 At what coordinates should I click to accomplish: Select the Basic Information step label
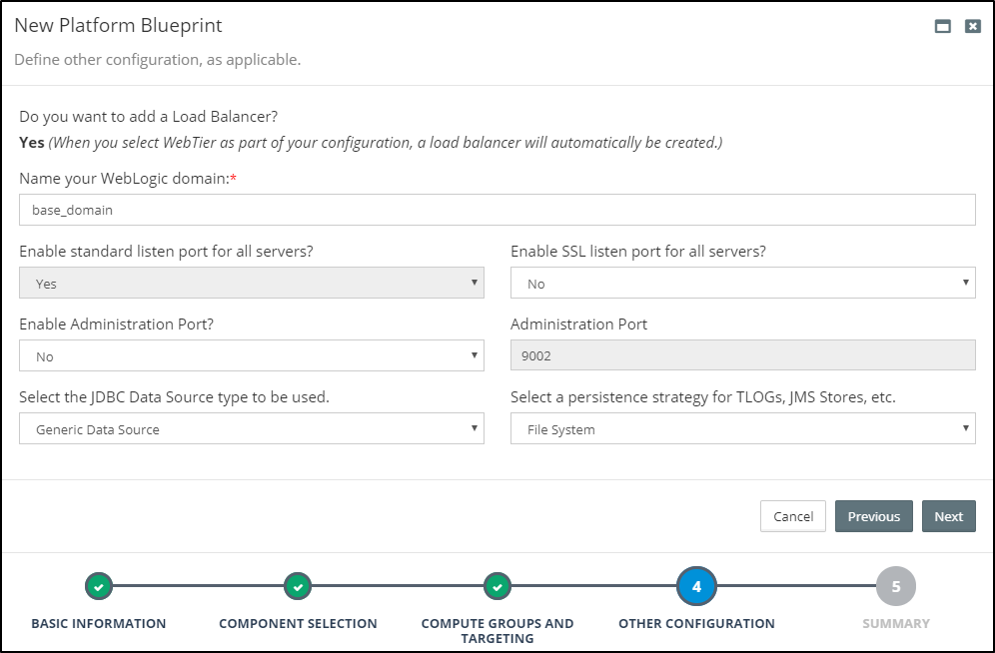98,623
